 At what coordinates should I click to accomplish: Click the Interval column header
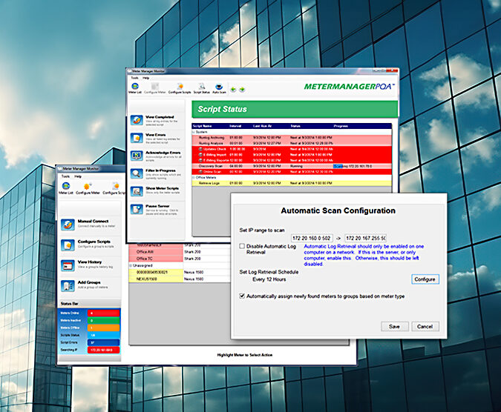tap(235, 126)
